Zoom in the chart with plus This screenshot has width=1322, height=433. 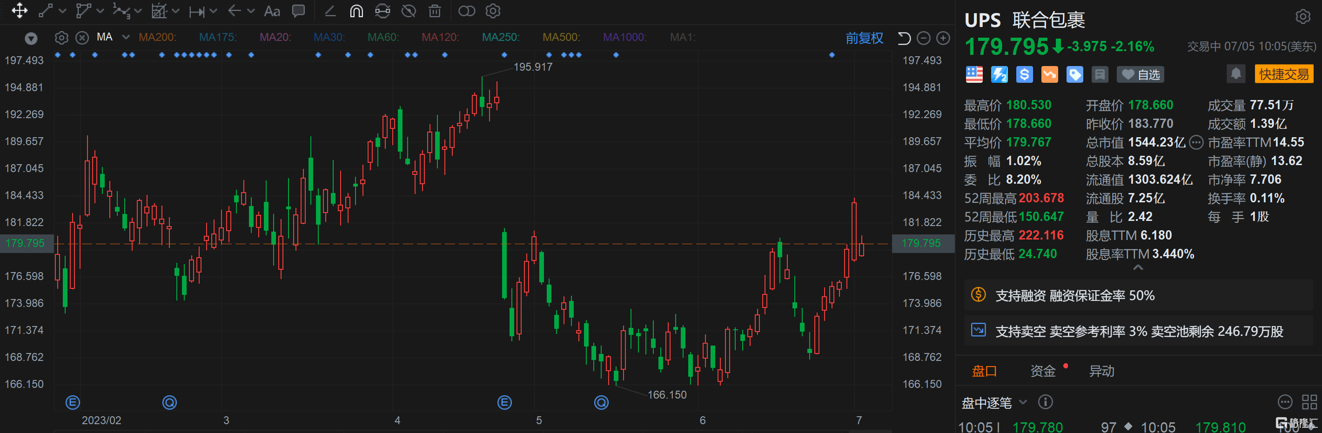(x=943, y=38)
